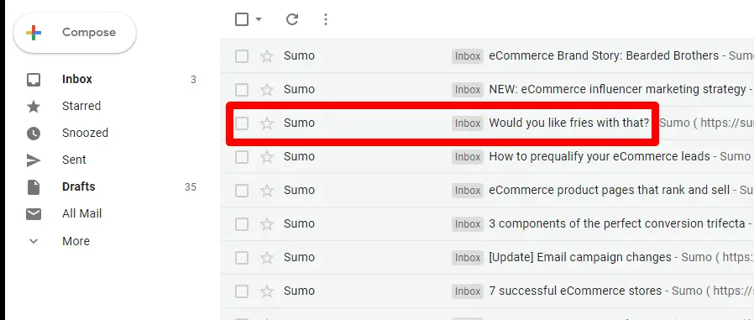Select checkbox for 7 successful stores email
754x320 pixels.
(242, 291)
